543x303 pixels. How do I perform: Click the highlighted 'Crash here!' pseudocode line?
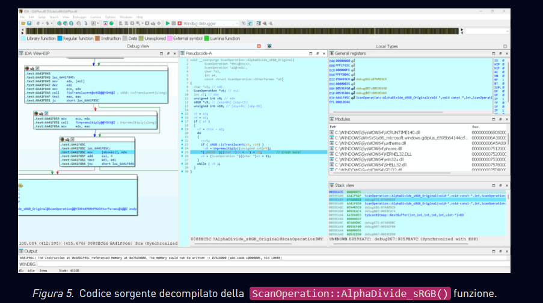(259, 152)
